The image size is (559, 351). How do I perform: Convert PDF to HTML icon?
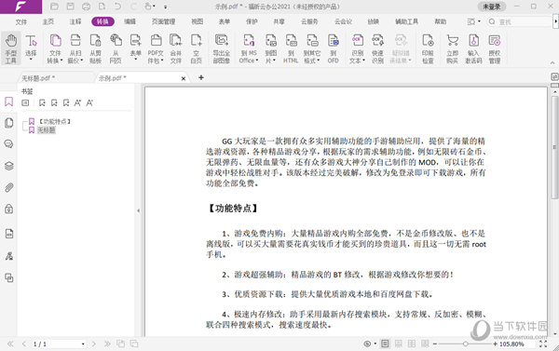tap(291, 48)
